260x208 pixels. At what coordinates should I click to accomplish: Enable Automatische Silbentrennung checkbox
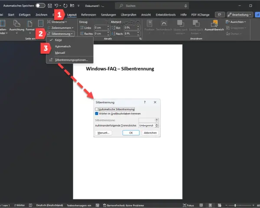point(97,109)
